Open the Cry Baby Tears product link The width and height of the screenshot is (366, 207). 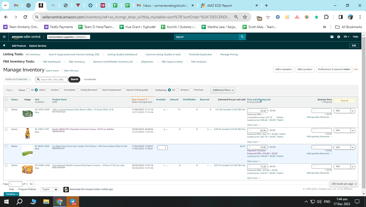(90, 146)
